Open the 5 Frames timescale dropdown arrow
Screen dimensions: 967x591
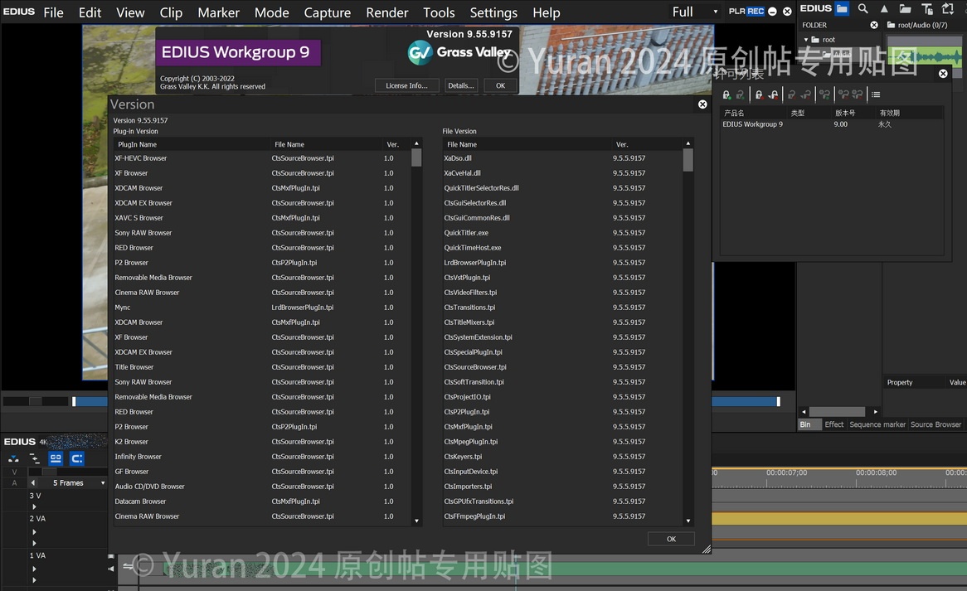pos(102,483)
